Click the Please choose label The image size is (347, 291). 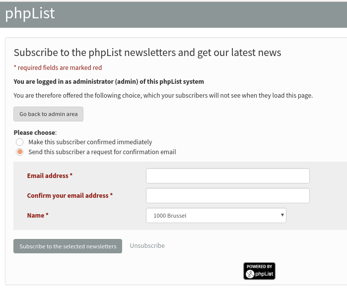click(x=35, y=132)
